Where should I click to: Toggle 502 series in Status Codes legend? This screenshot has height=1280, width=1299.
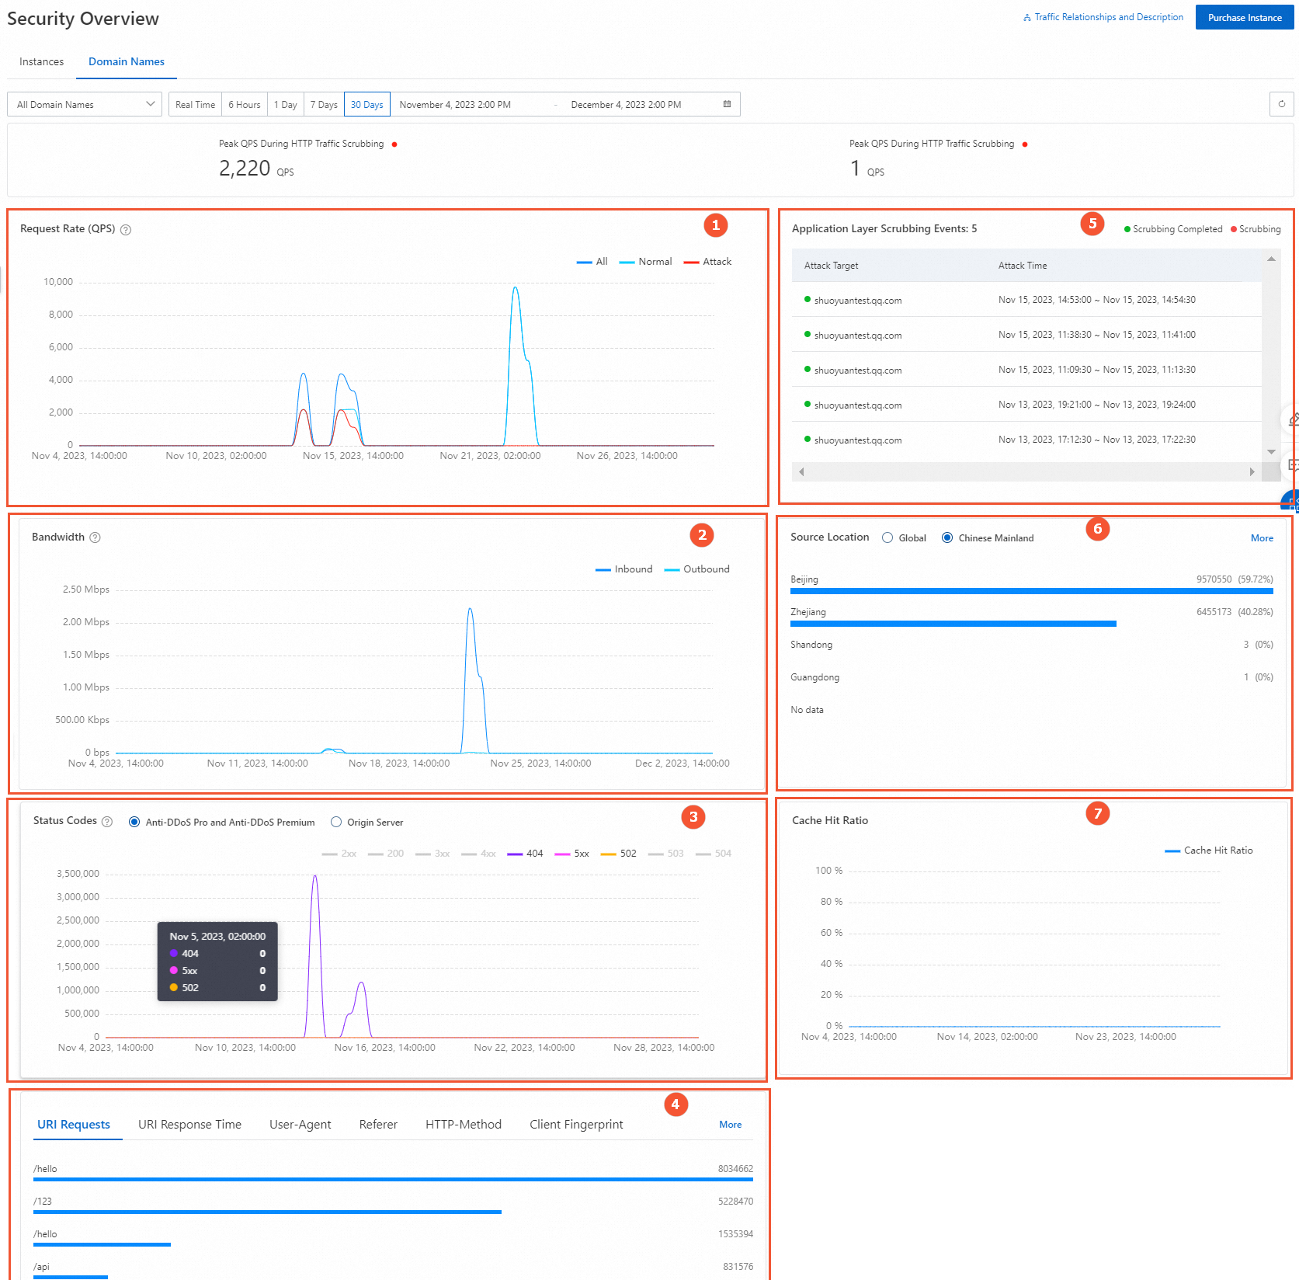tap(618, 854)
